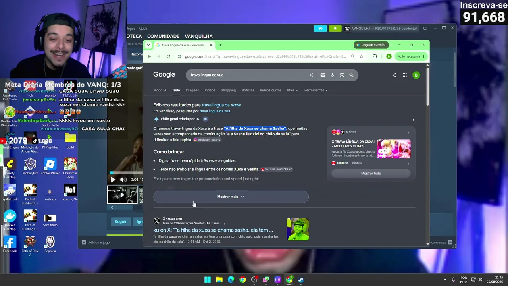The width and height of the screenshot is (508, 286).
Task: Click the Ação necessária button
Action: pos(409,56)
